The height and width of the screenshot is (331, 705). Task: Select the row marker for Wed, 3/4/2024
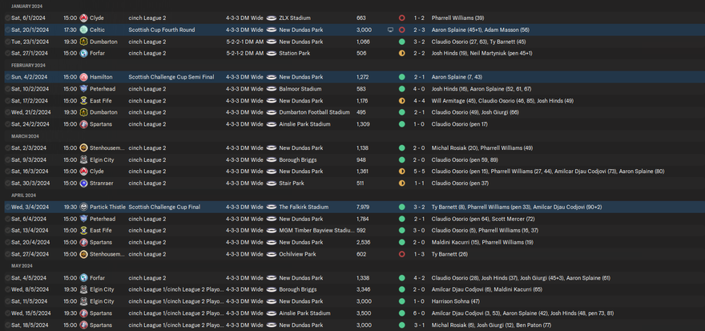(7, 207)
